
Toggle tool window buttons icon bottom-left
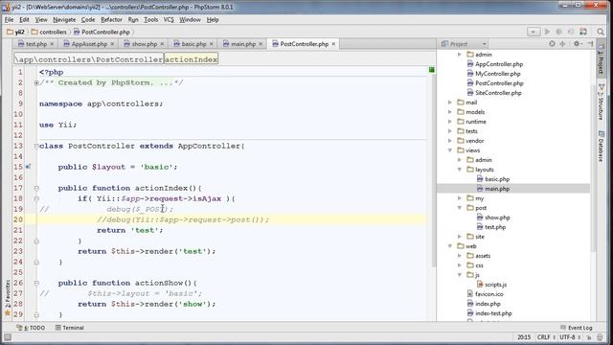coord(8,337)
